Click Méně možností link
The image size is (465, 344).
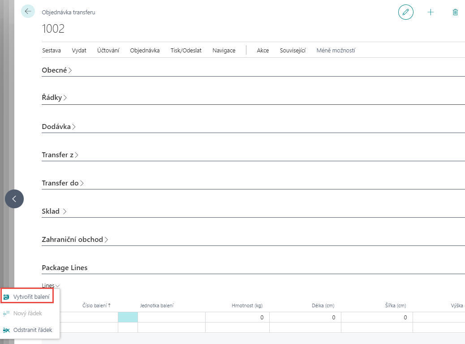(x=336, y=51)
